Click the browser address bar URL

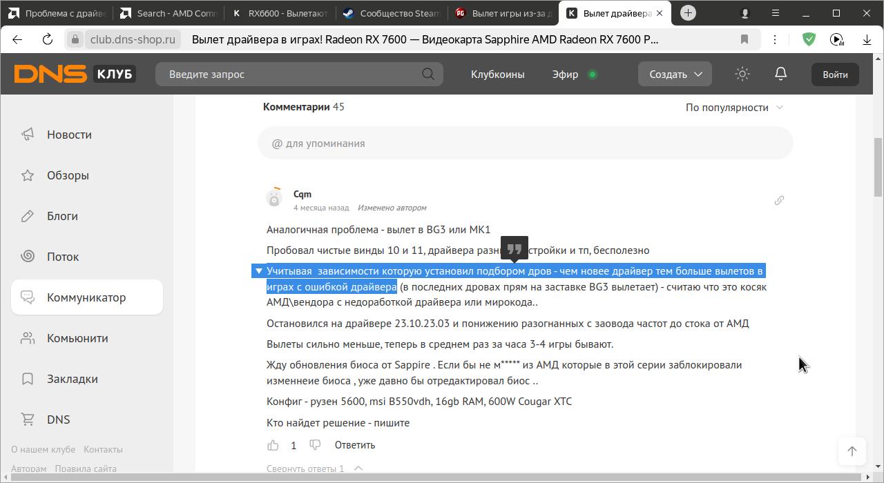tap(133, 39)
